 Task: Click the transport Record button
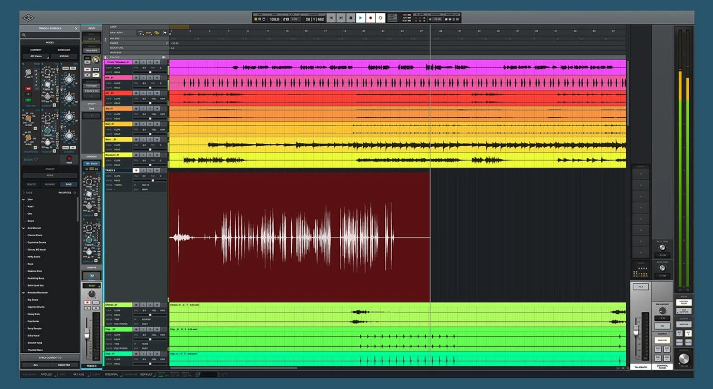(x=370, y=18)
